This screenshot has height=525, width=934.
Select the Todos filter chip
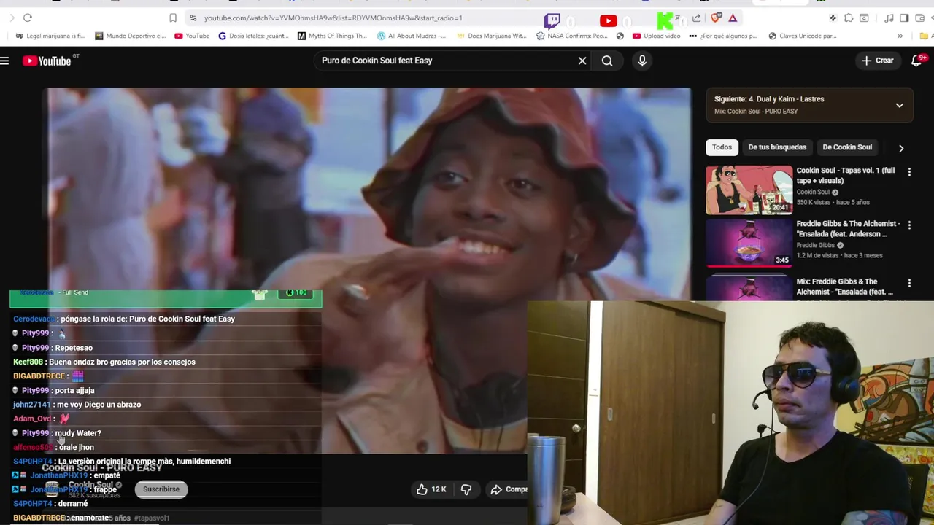722,147
